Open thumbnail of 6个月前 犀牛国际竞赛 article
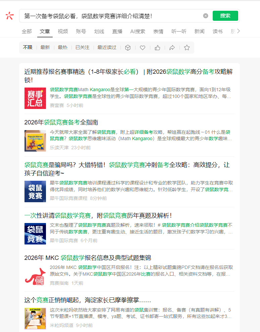The width and height of the screenshot is (260, 332). (35, 234)
